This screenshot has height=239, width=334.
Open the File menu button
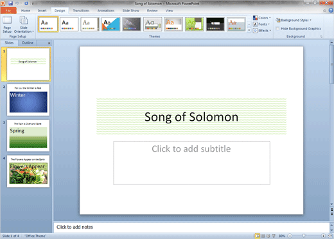(x=8, y=10)
